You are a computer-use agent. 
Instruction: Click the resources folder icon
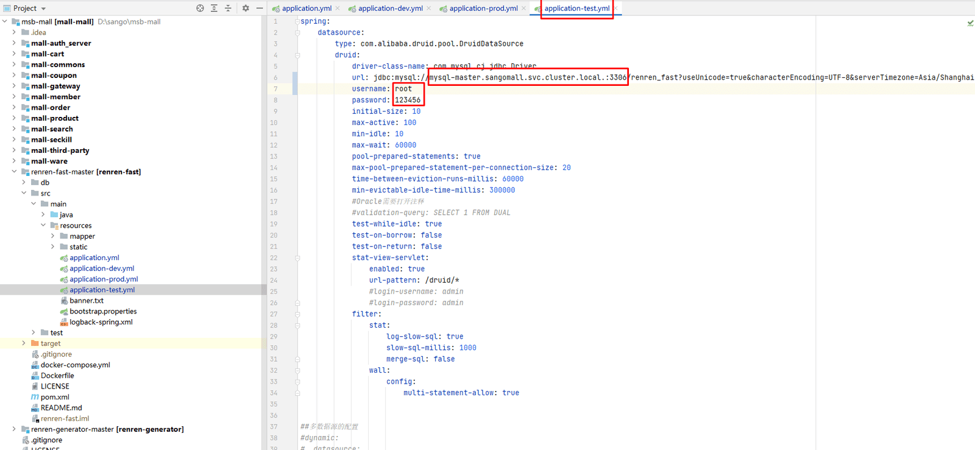[54, 225]
